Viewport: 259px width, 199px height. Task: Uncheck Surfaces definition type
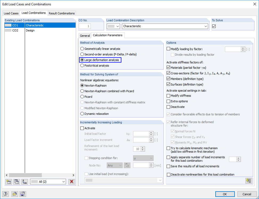click(x=168, y=84)
